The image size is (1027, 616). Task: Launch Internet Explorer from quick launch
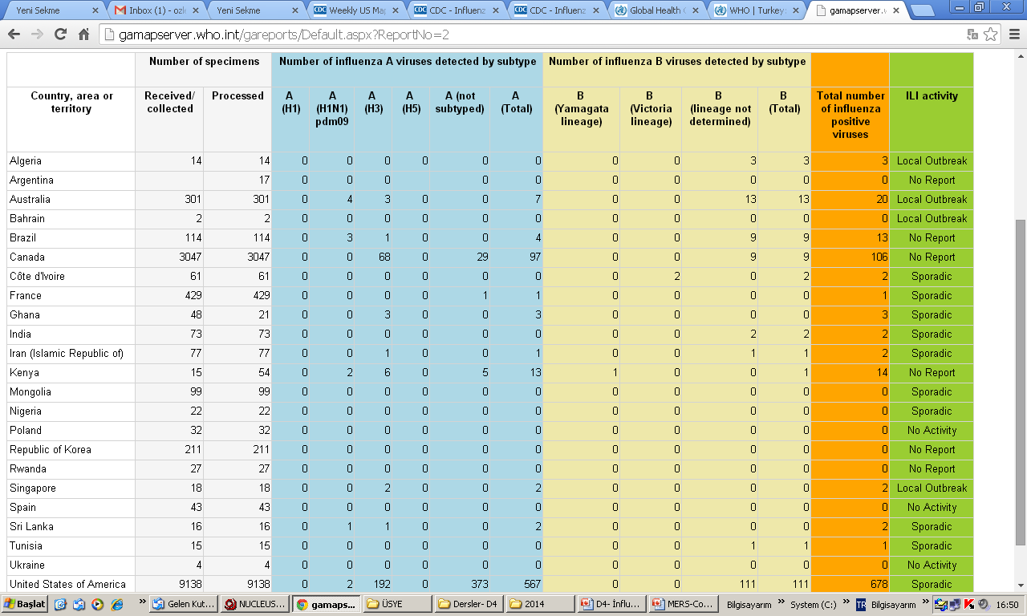click(x=116, y=604)
